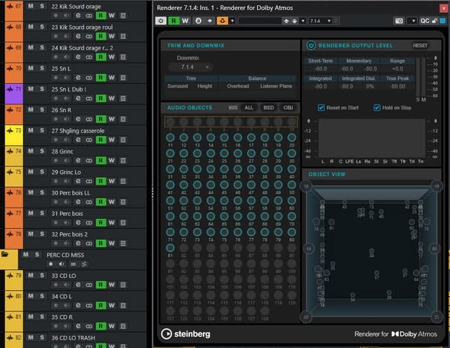This screenshot has width=450, height=348.
Task: Click link channel icon on track 31 Perc bois
Action: coord(89,223)
